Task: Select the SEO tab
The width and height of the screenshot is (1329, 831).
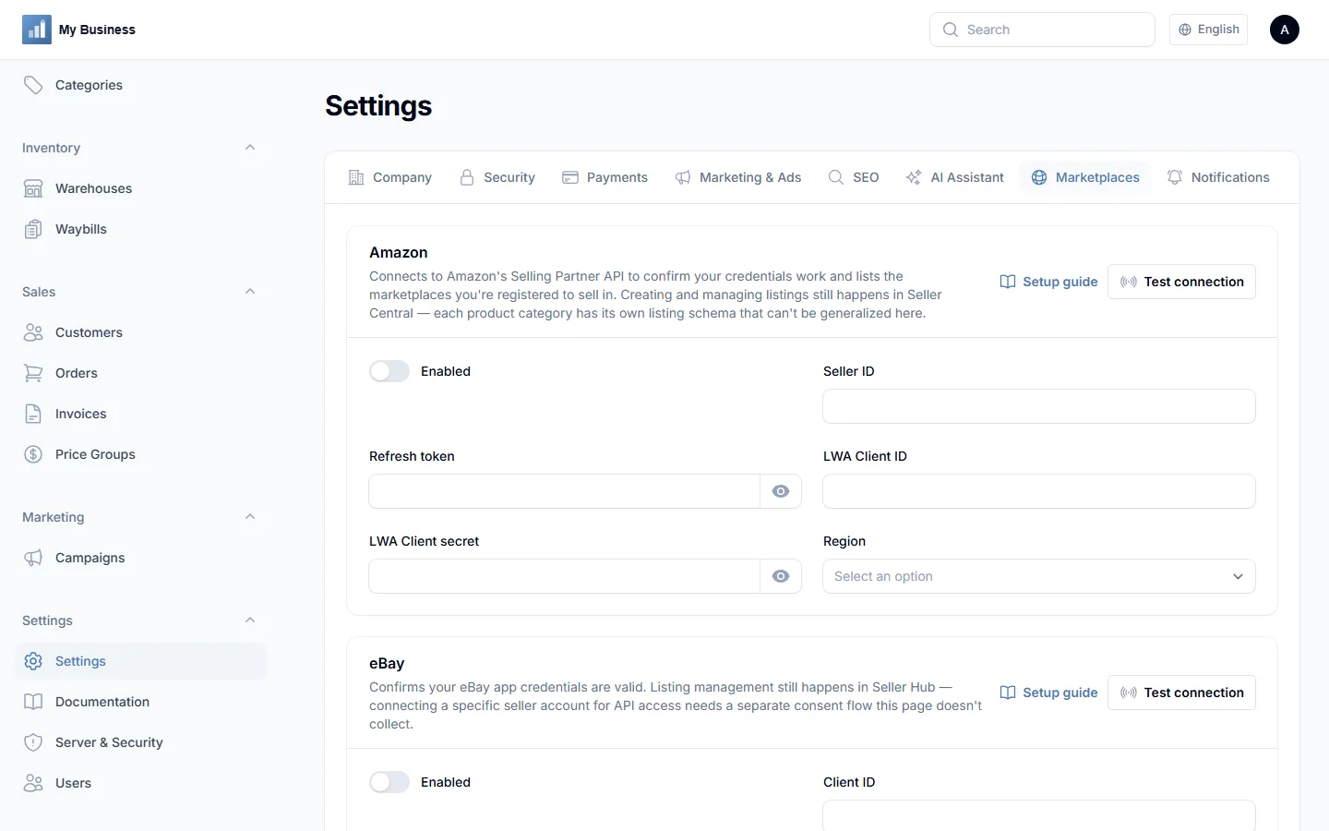Action: point(854,177)
